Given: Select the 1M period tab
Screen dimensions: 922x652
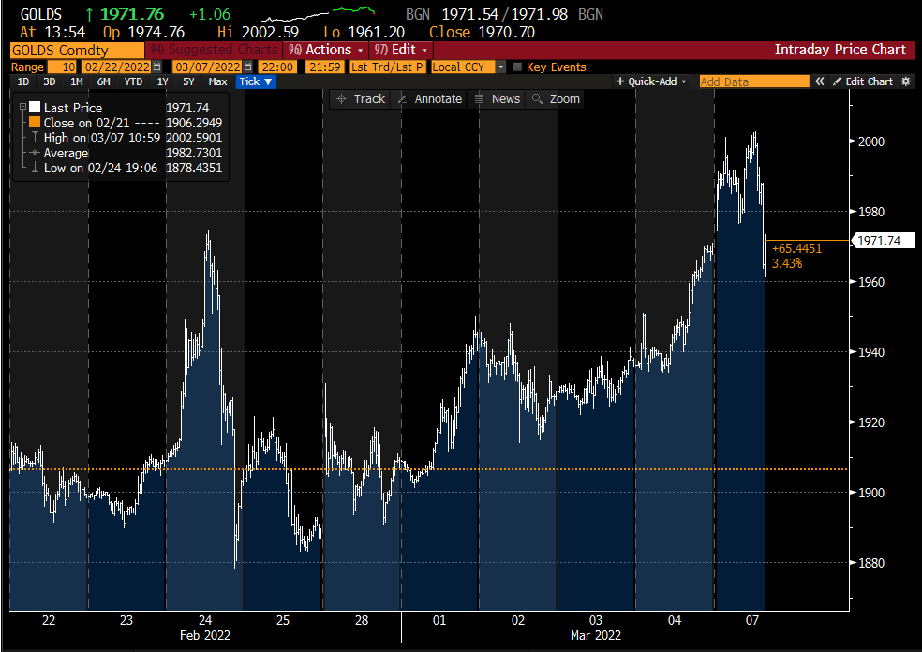Looking at the screenshot, I should (x=77, y=81).
